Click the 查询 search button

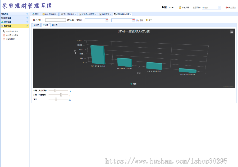(x=140, y=20)
